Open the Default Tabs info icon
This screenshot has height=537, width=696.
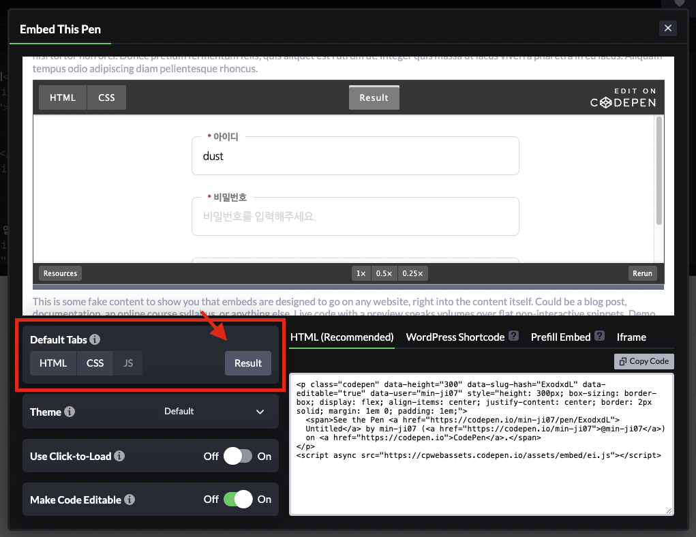click(95, 339)
